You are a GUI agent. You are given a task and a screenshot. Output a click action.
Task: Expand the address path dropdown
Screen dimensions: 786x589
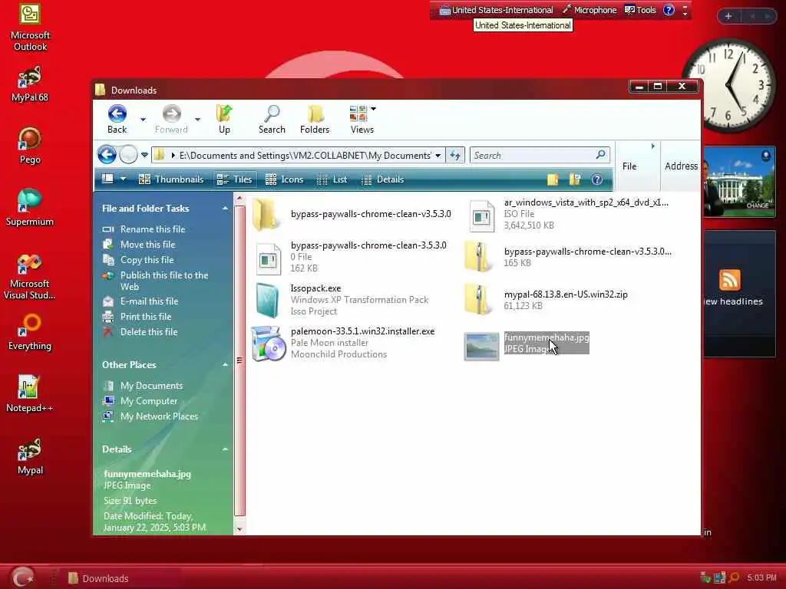(x=438, y=155)
